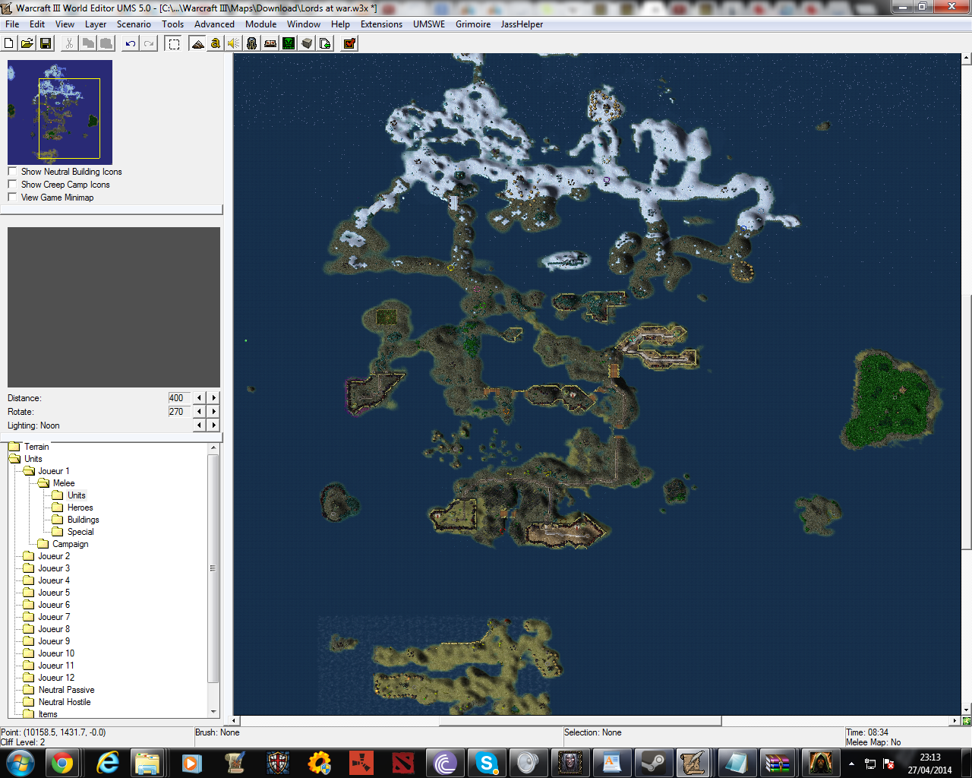
Task: Click the Distance value field
Action: (179, 398)
